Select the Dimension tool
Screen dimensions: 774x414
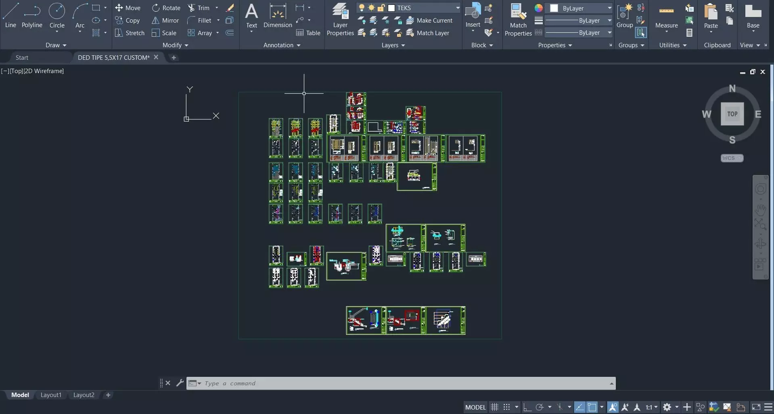click(x=278, y=16)
